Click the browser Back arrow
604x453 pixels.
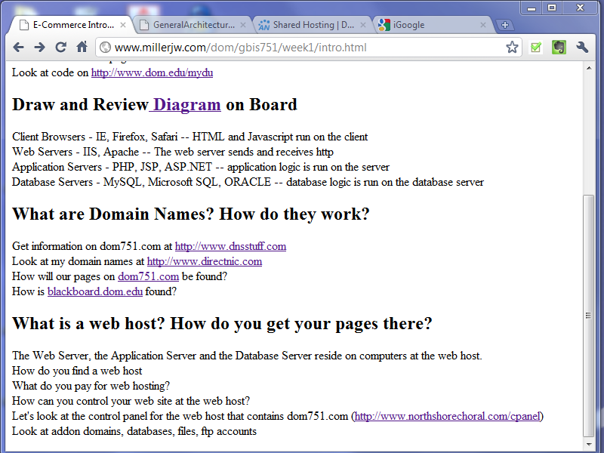tap(18, 48)
